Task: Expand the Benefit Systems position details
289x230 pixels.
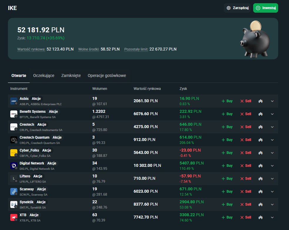Action: coord(272,114)
